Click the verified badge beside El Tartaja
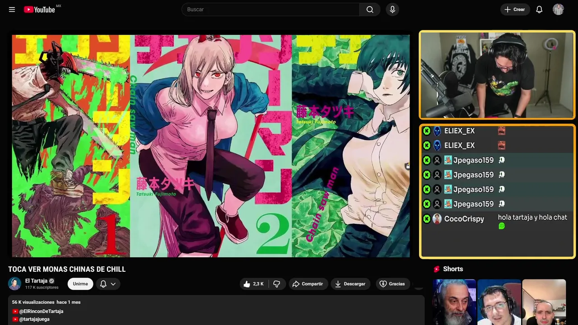578x325 pixels. coord(51,281)
